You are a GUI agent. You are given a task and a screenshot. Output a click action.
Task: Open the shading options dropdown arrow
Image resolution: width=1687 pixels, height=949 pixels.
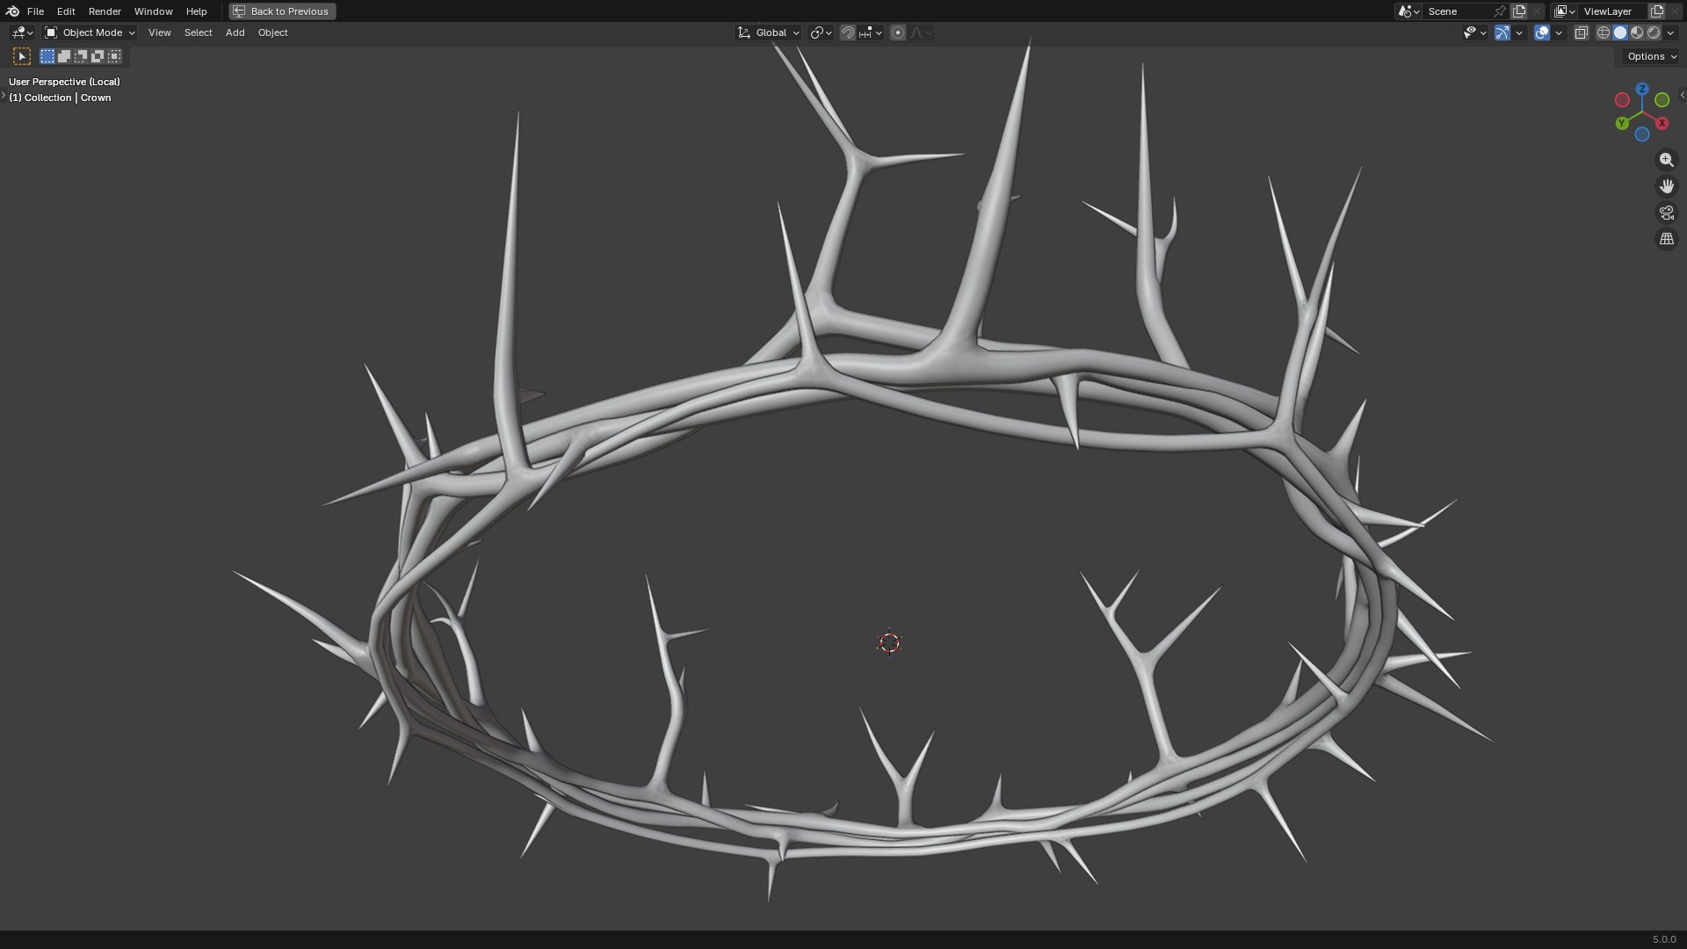[1670, 33]
